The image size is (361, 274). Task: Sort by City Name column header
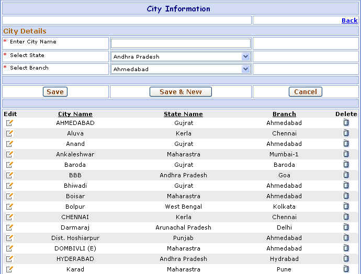tap(75, 114)
